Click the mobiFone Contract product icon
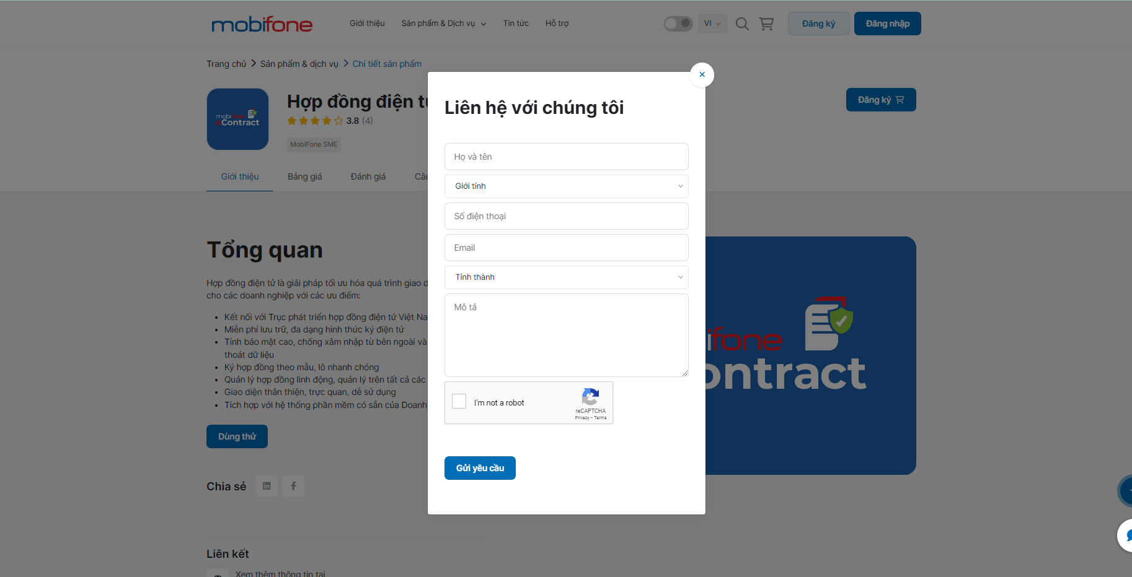Screen dimensions: 1132x577 [237, 119]
